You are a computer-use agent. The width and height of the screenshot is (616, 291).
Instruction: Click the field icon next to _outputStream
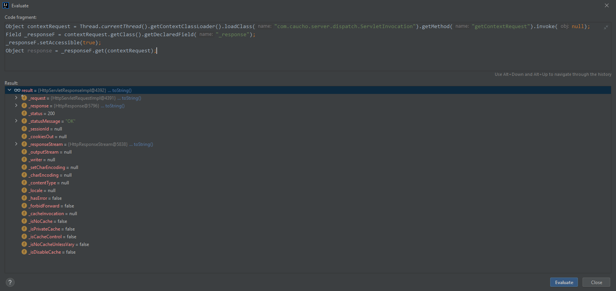(x=24, y=152)
